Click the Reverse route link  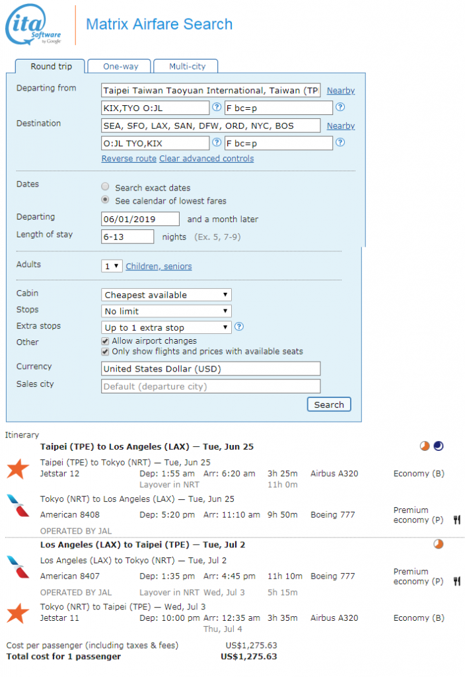[x=129, y=159]
